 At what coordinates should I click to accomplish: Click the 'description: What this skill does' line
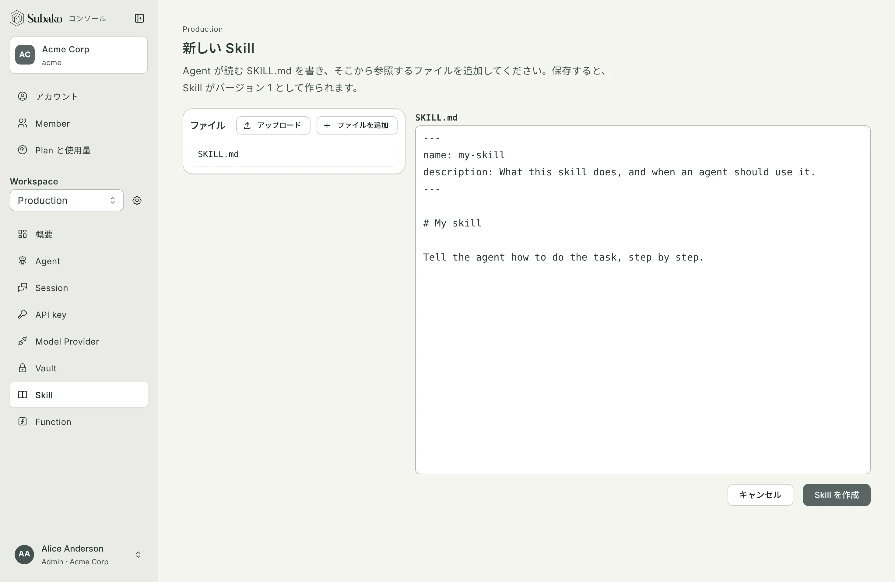[619, 172]
